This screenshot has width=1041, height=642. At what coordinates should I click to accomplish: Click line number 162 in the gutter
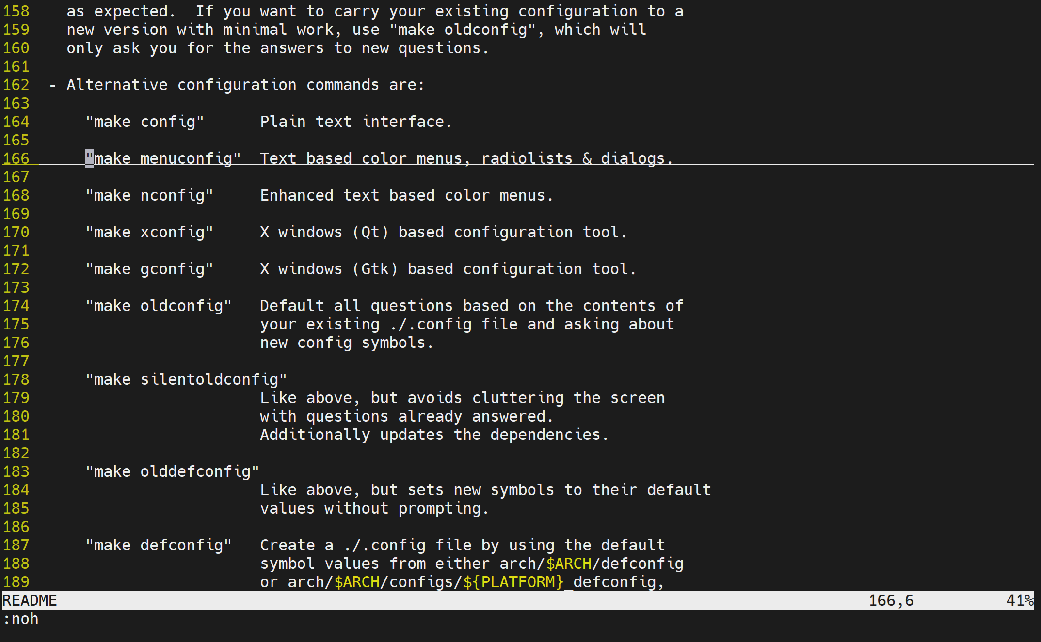[16, 85]
